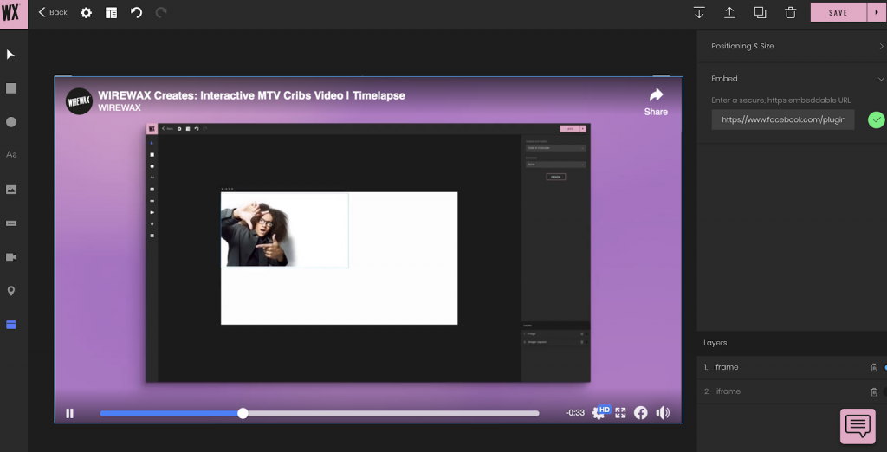Viewport: 887px width, 452px height.
Task: Open settings gear in top toolbar
Action: [x=86, y=12]
